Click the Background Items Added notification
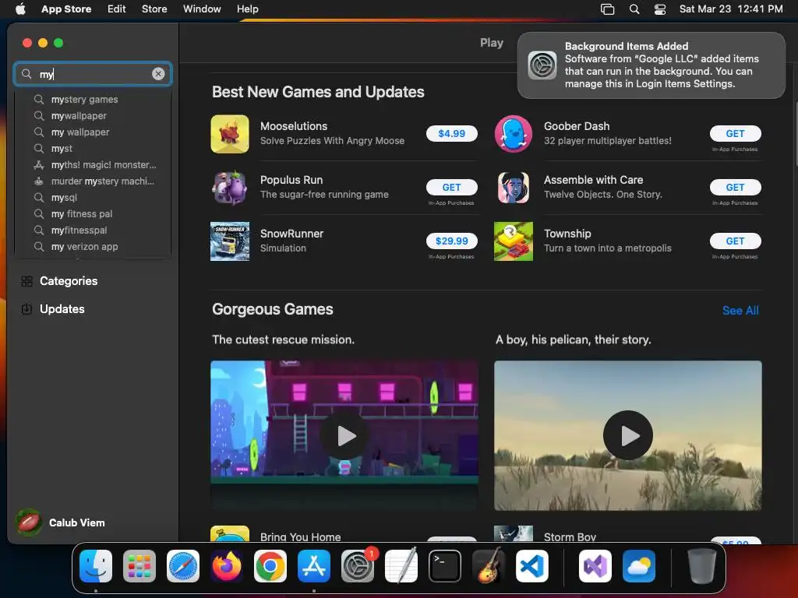The height and width of the screenshot is (598, 798). pos(651,65)
